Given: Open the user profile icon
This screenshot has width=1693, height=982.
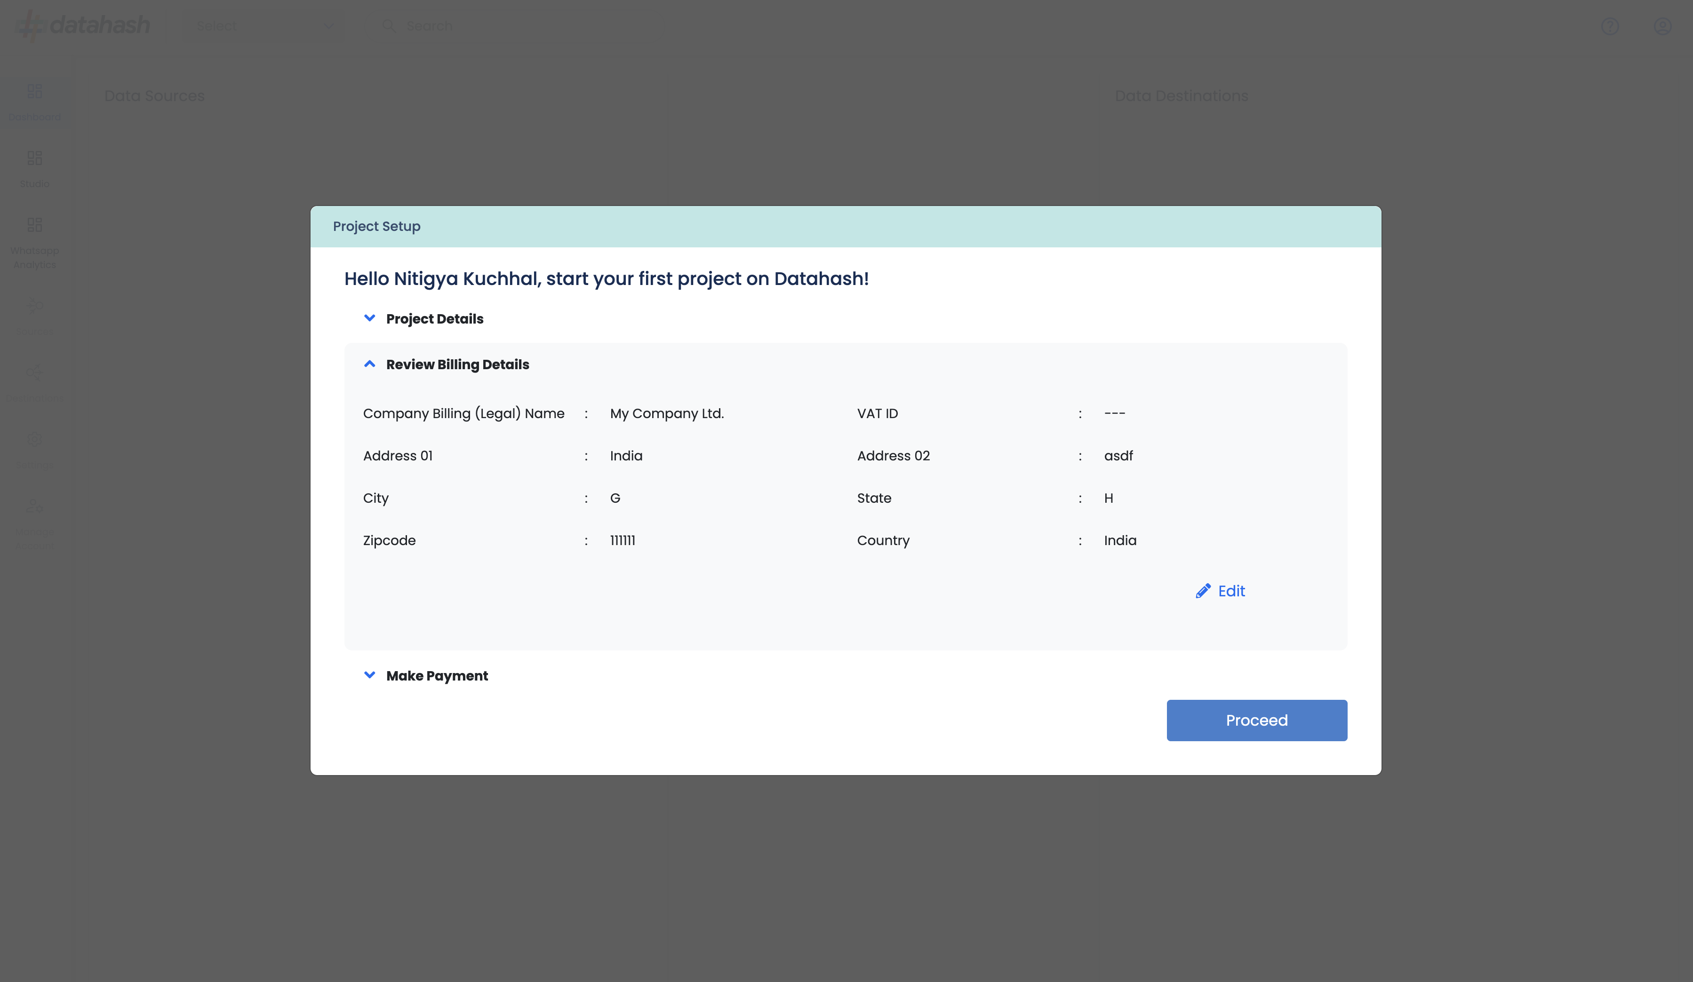Looking at the screenshot, I should [x=1662, y=26].
